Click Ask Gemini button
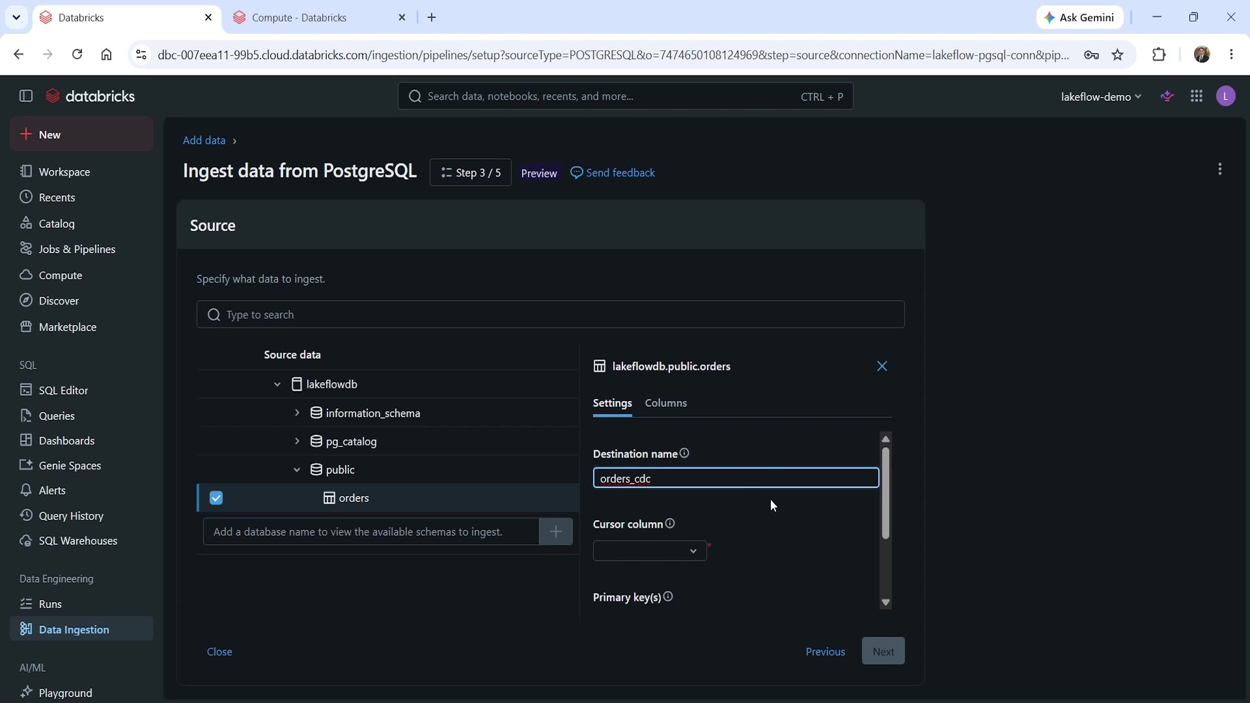 pos(1079,18)
